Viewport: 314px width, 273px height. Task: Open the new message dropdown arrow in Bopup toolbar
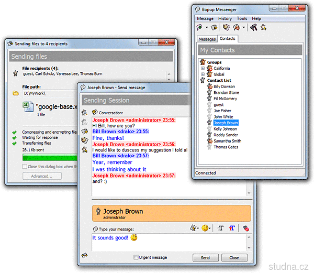pos(207,27)
